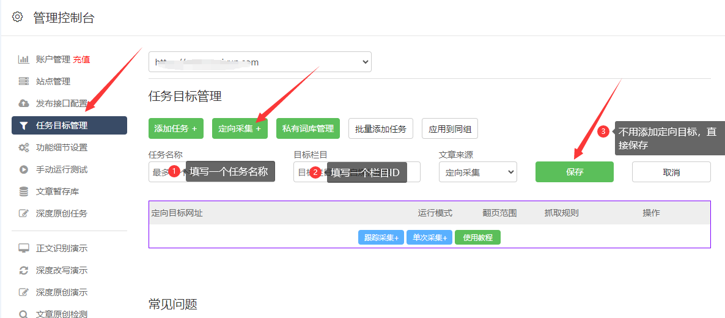
Task: Click the gears icon for 功能细节设置
Action: 24,147
